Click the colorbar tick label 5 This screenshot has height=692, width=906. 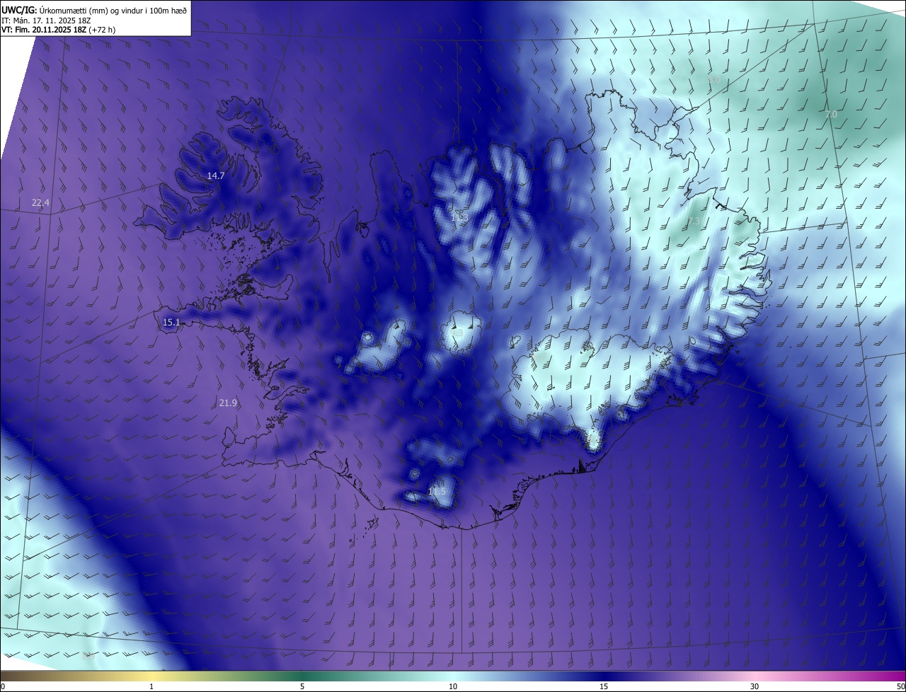click(302, 686)
